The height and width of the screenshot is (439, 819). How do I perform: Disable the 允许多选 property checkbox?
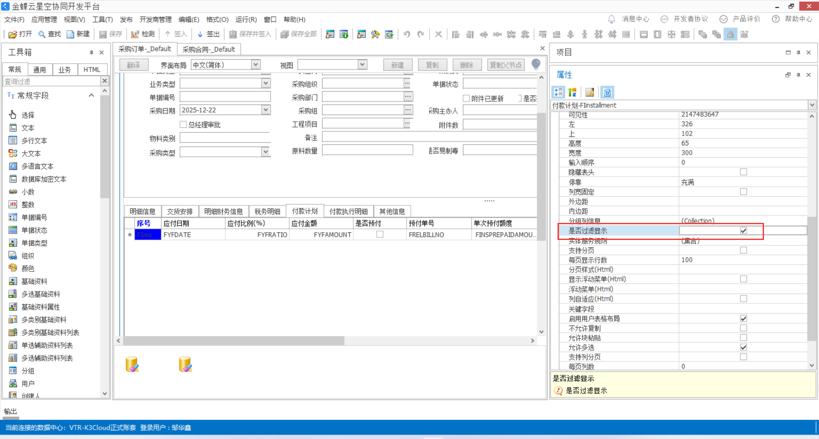[743, 347]
